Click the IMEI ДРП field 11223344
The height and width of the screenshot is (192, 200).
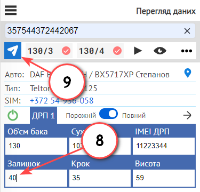tap(164, 146)
